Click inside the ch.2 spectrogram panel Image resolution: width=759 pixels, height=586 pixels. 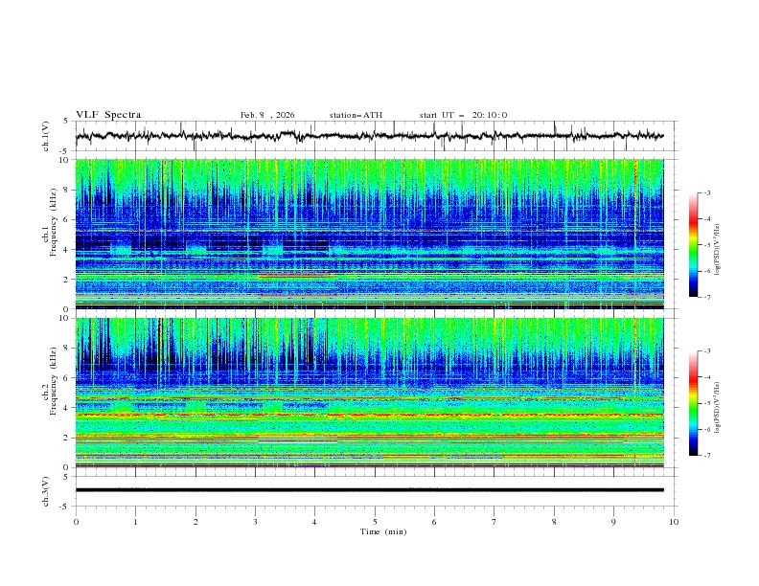click(370, 393)
